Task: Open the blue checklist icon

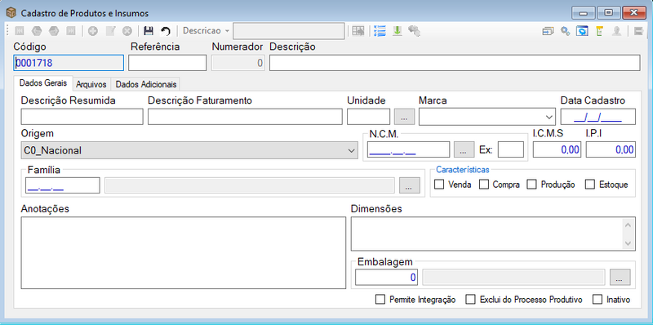Action: point(380,31)
